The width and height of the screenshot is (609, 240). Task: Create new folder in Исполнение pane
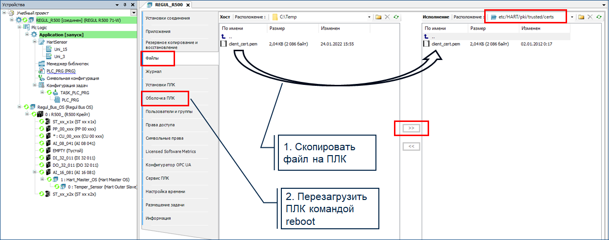[581, 17]
